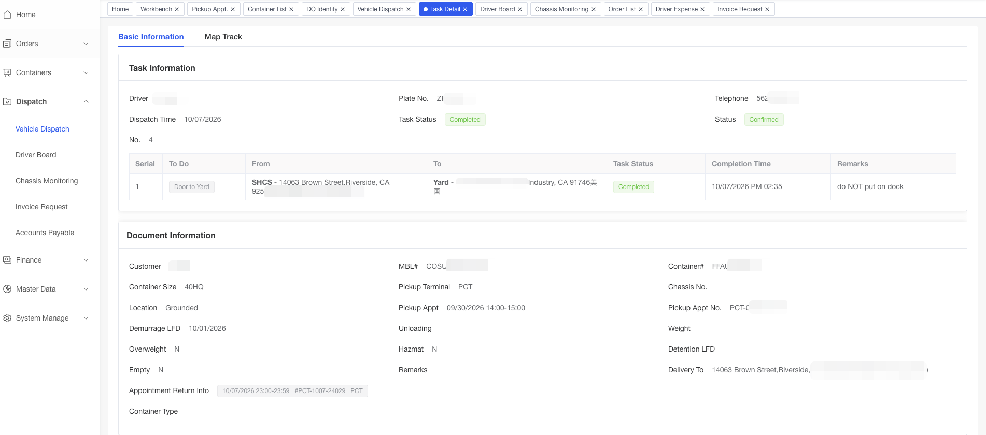Close the Vehicle Dispatch tab
The height and width of the screenshot is (435, 986).
tap(409, 9)
